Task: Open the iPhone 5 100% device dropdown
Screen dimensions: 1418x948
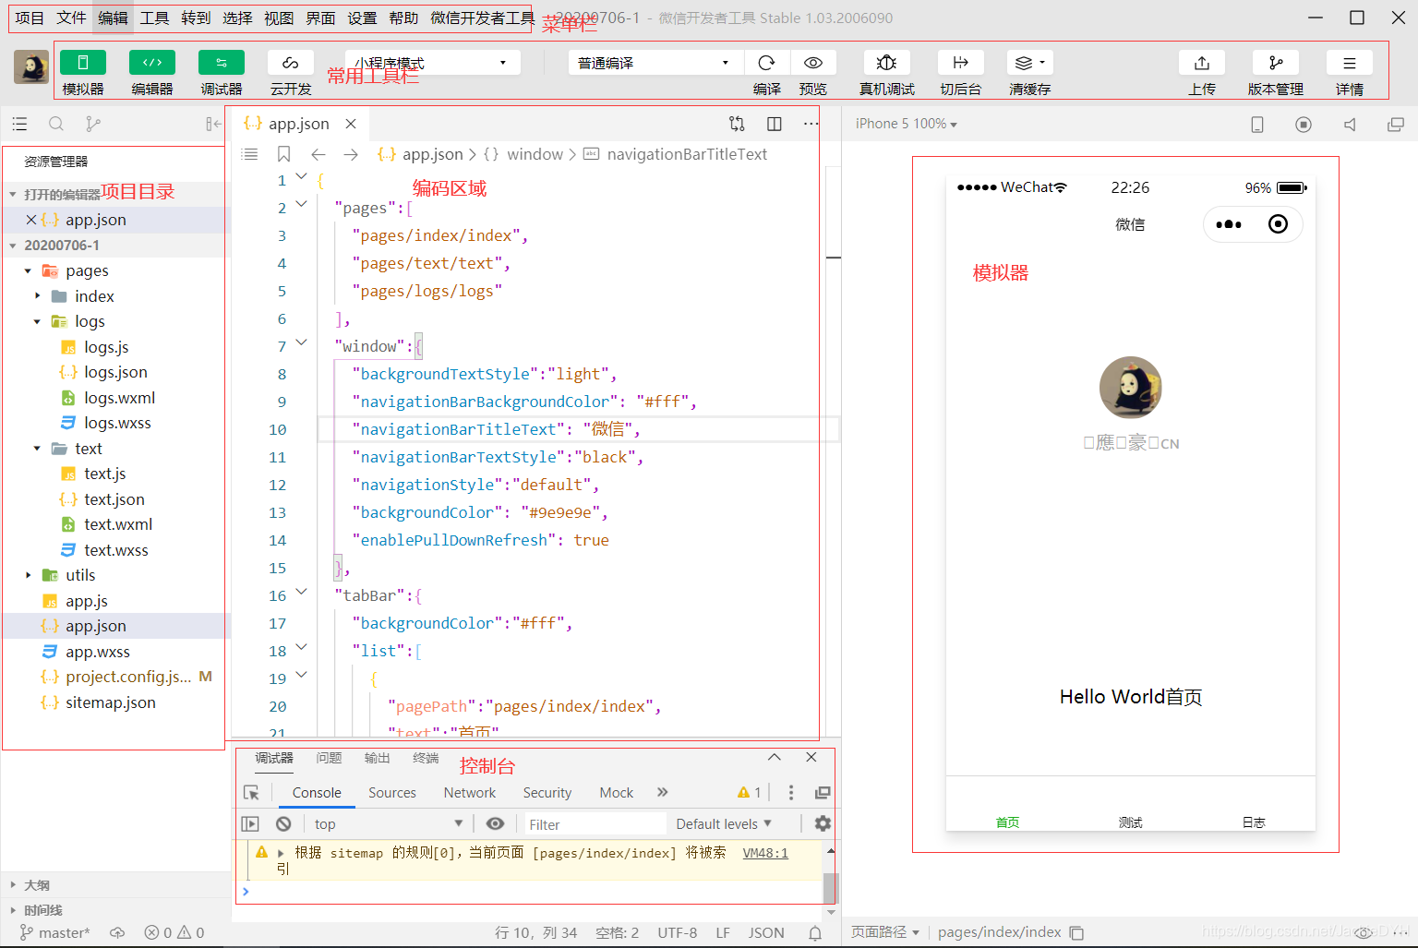Action: [x=906, y=124]
